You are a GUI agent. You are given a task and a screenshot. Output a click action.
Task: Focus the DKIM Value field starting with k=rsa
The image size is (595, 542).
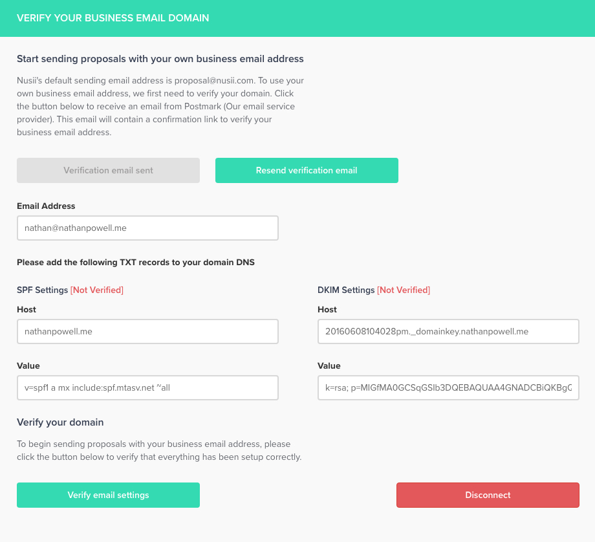[x=448, y=388]
